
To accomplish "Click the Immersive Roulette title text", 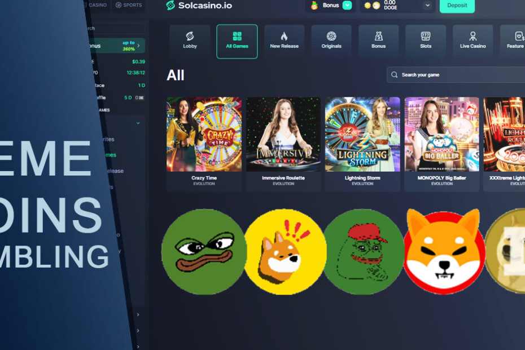I will (x=283, y=178).
